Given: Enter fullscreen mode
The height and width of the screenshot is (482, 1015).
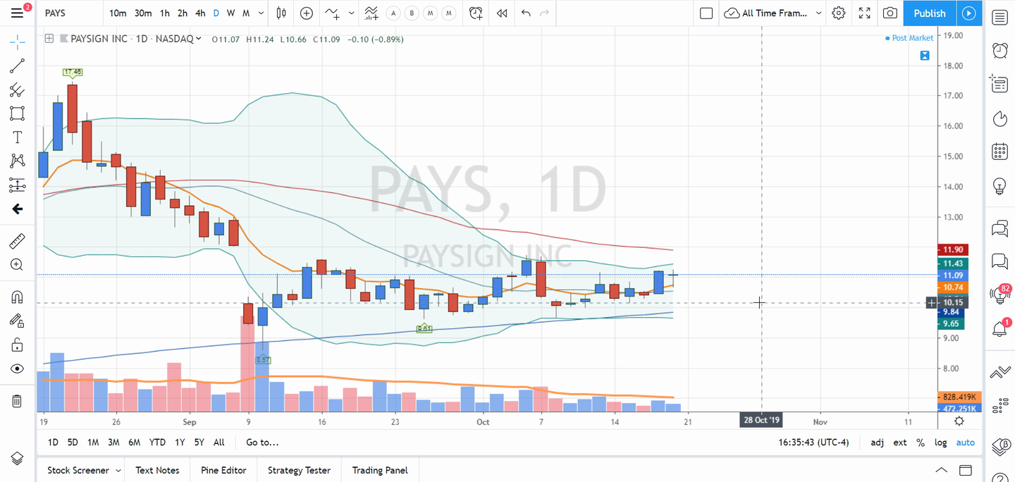Looking at the screenshot, I should tap(864, 13).
